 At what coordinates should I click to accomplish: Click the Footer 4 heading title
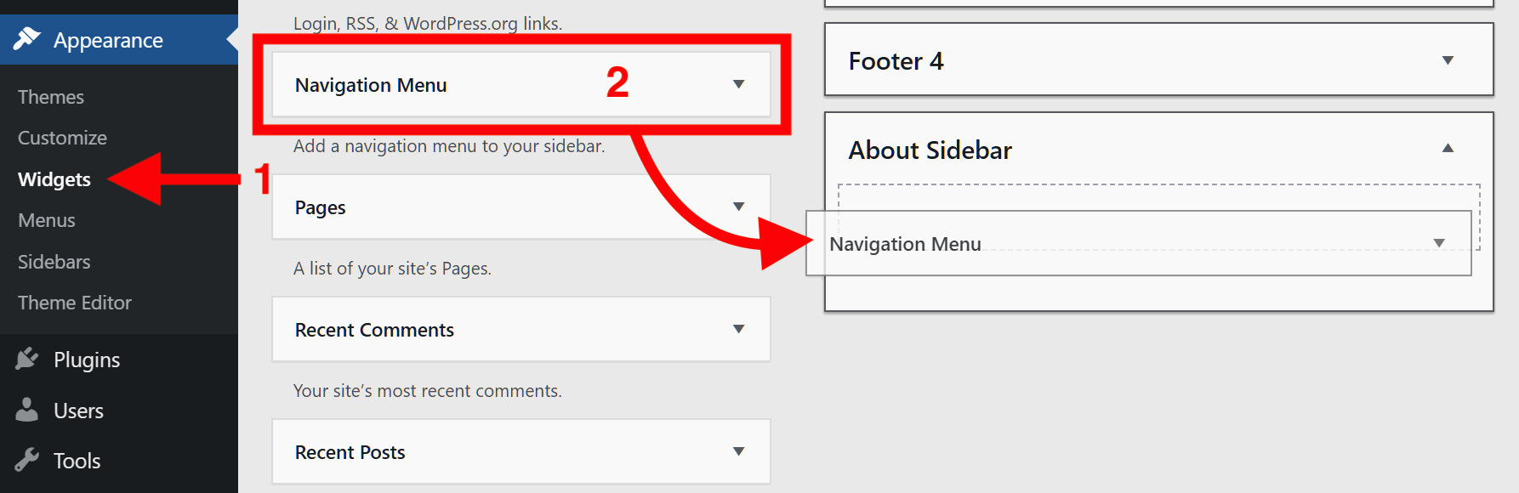click(896, 61)
